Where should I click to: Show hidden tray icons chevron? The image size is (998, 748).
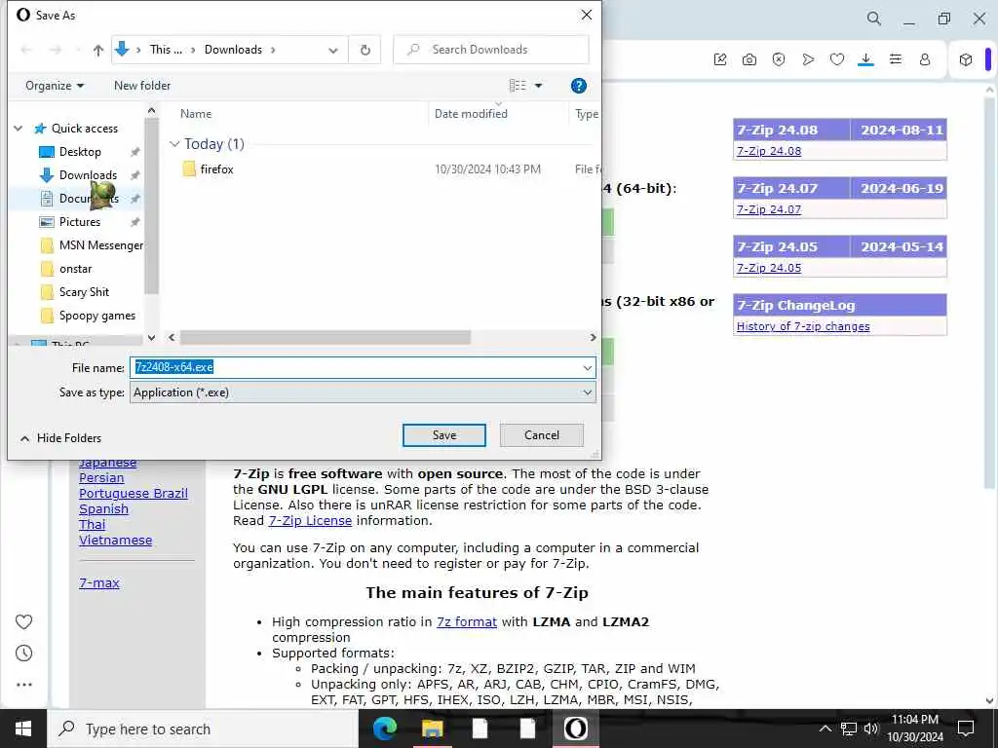pos(825,729)
